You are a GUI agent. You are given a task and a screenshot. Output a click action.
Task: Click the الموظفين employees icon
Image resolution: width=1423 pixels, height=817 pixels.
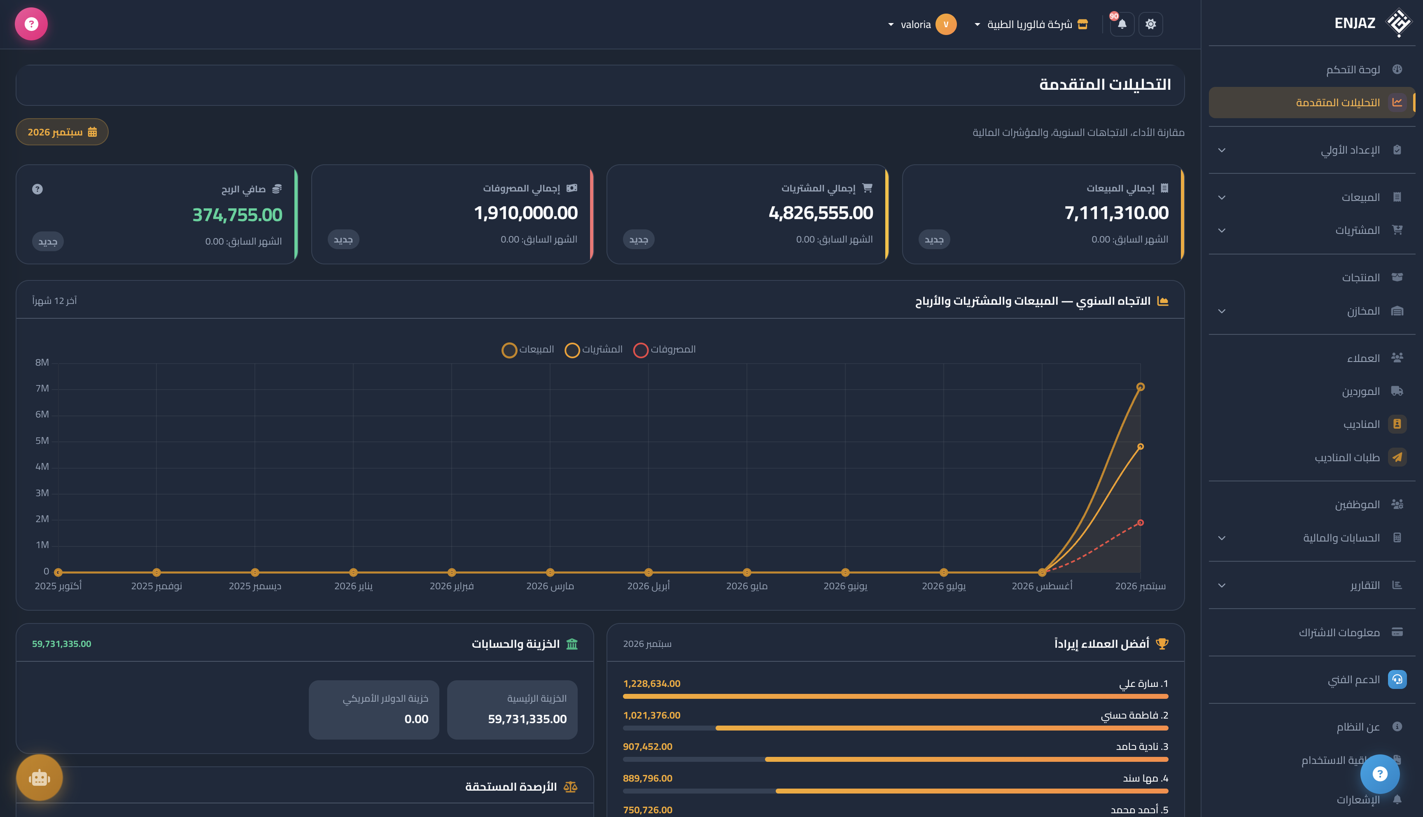[1397, 504]
